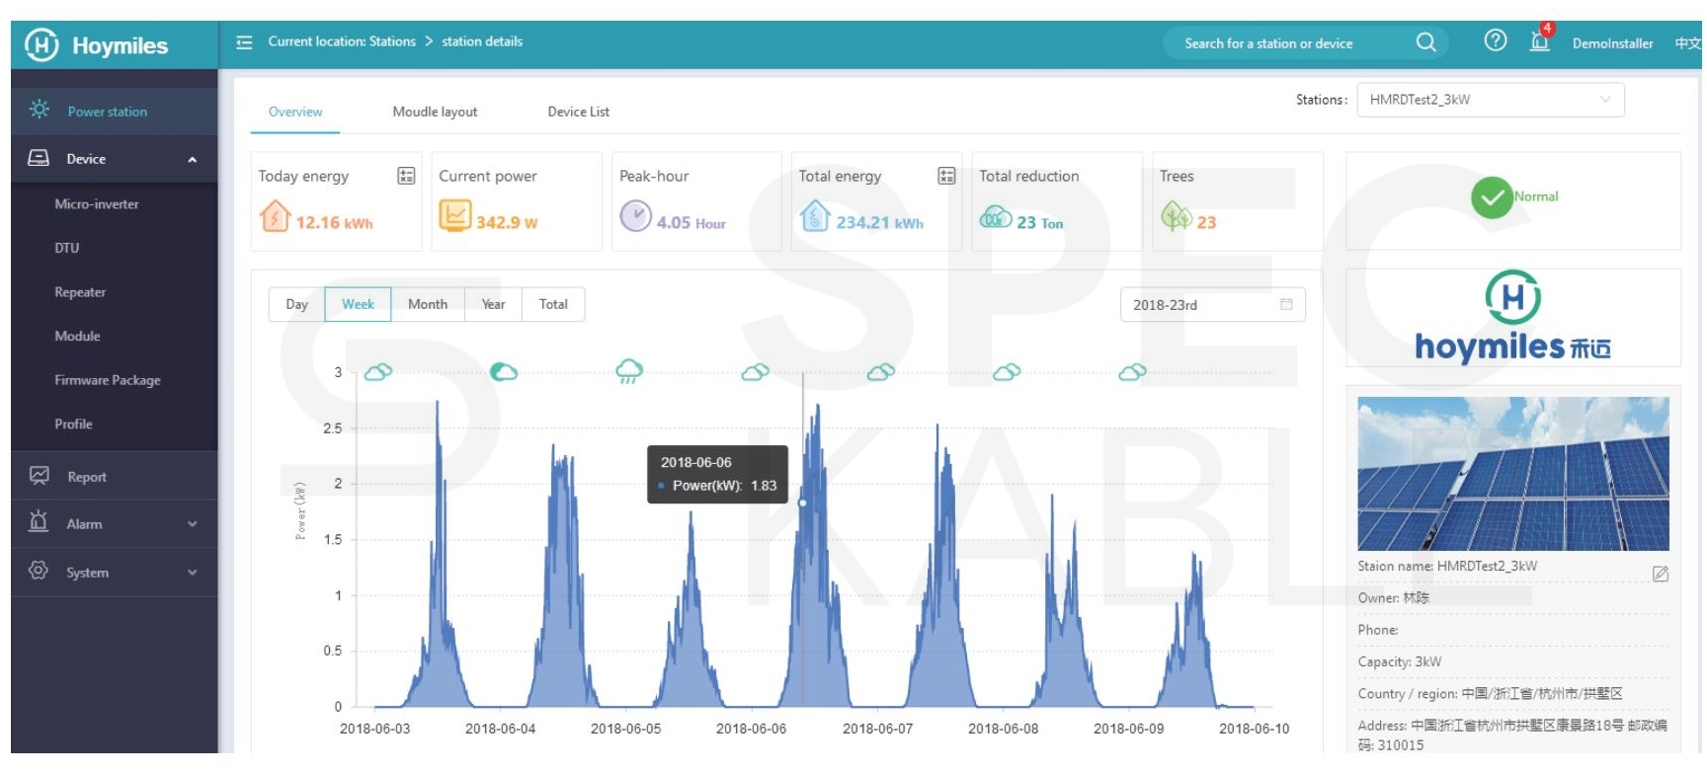Click the rainy weather icon above 2018-06-05
Image resolution: width=1707 pixels, height=772 pixels.
[x=629, y=372]
